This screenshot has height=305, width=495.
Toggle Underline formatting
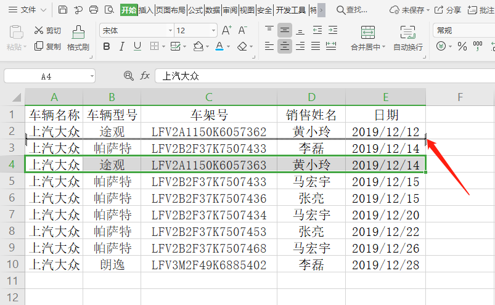[x=137, y=47]
